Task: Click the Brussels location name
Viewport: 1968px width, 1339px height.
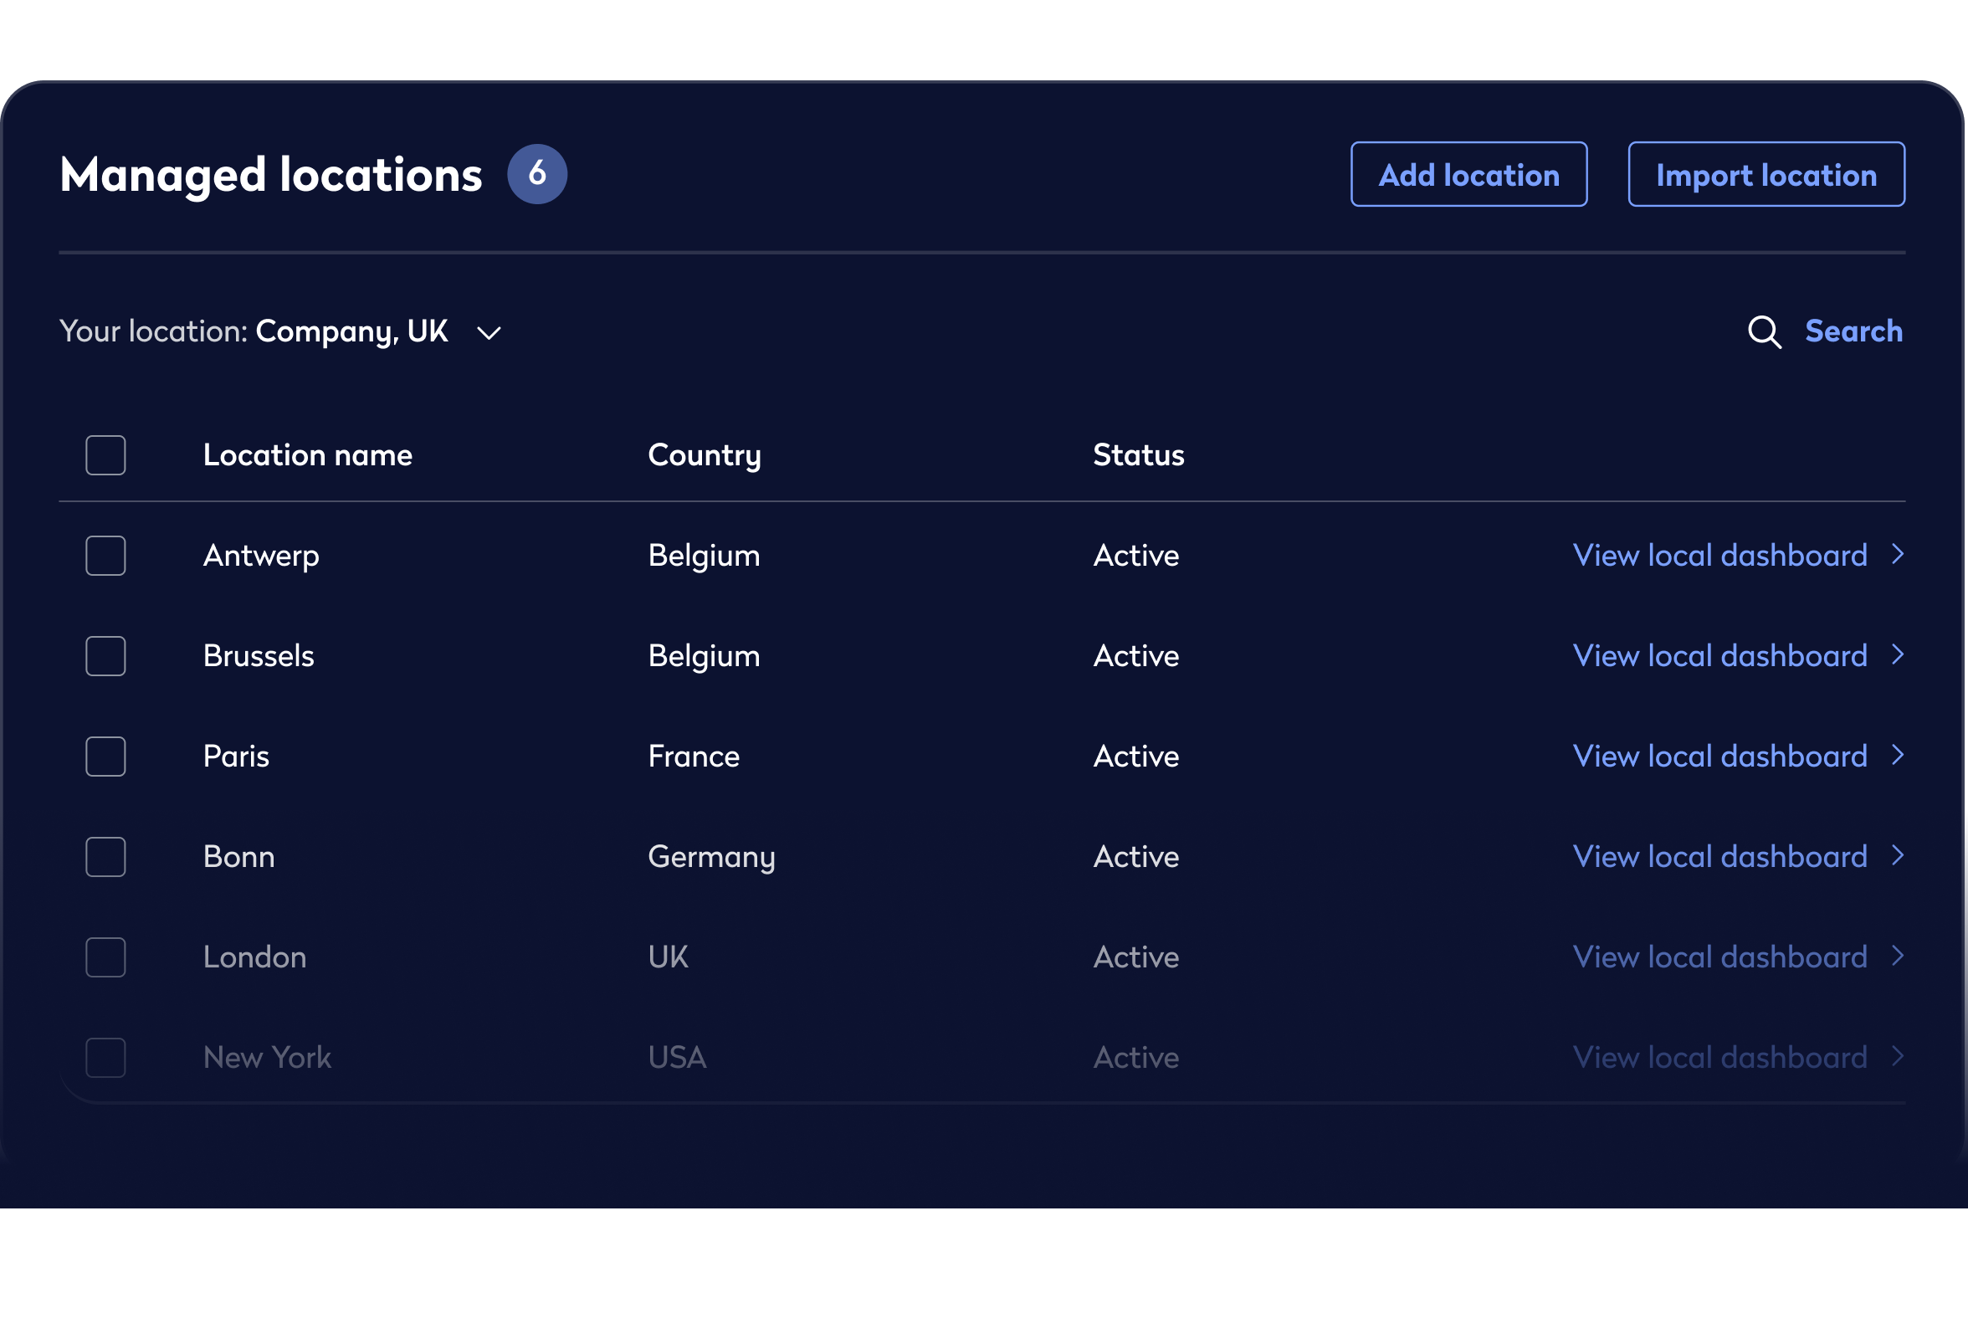Action: pos(259,656)
